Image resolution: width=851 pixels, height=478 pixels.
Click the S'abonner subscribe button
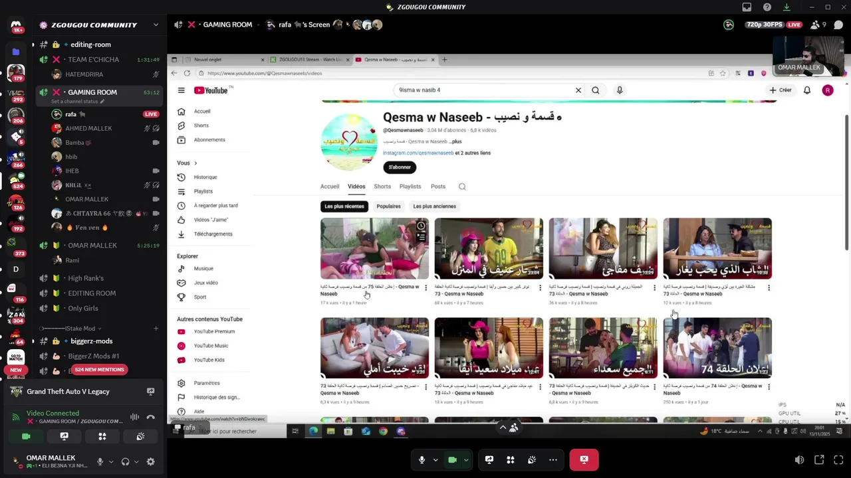(x=400, y=167)
